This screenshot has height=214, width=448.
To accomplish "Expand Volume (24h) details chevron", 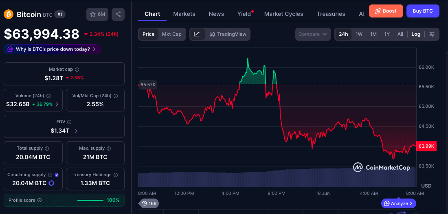I will (x=57, y=105).
